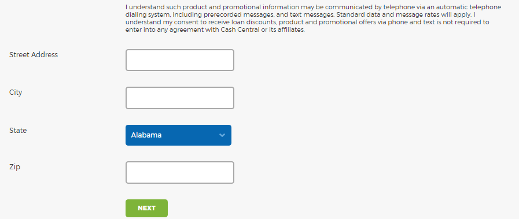The width and height of the screenshot is (519, 219).
Task: Click the Street Address label
Action: click(x=34, y=55)
